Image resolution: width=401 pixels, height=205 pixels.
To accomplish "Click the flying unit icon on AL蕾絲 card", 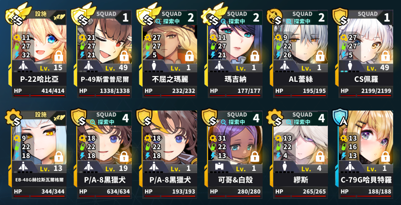I will pyautogui.click(x=285, y=66).
